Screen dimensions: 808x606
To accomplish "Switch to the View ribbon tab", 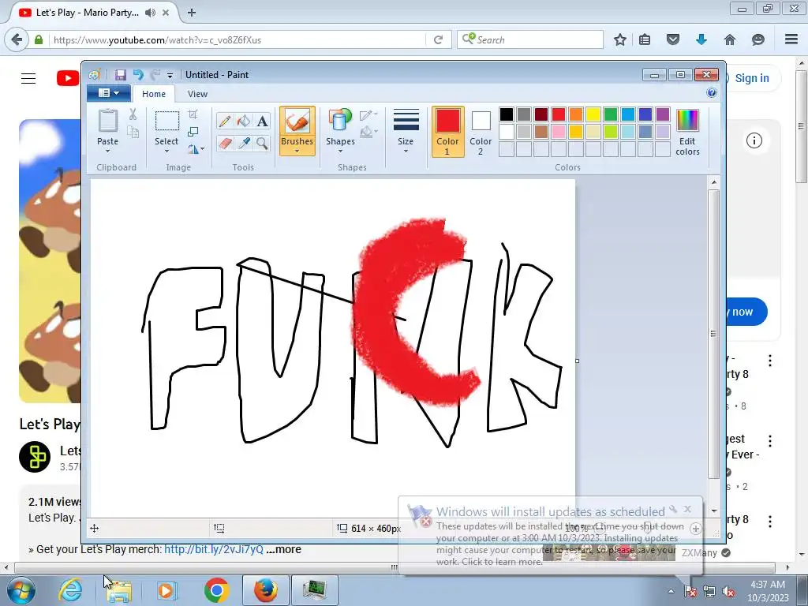I will point(197,94).
